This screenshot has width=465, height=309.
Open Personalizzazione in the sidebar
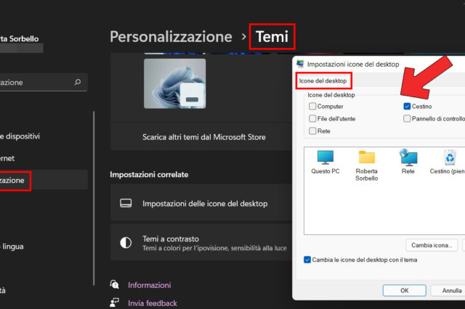tap(44, 180)
